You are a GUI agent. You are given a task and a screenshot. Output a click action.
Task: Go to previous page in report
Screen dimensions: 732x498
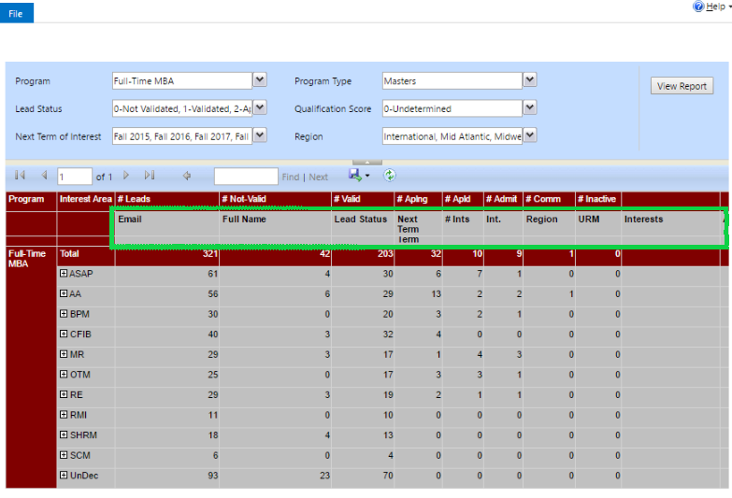pyautogui.click(x=43, y=176)
